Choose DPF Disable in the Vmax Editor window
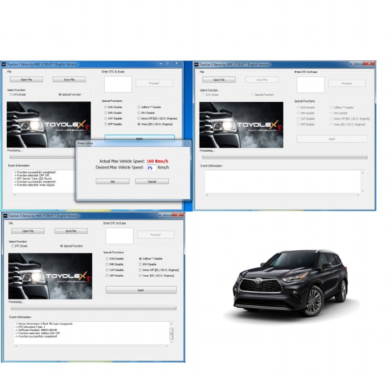This screenshot has width=391, height=375. pos(113,124)
